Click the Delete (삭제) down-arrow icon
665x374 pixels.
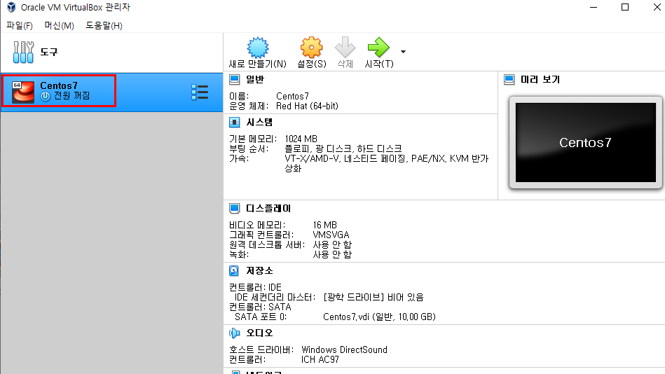(345, 47)
